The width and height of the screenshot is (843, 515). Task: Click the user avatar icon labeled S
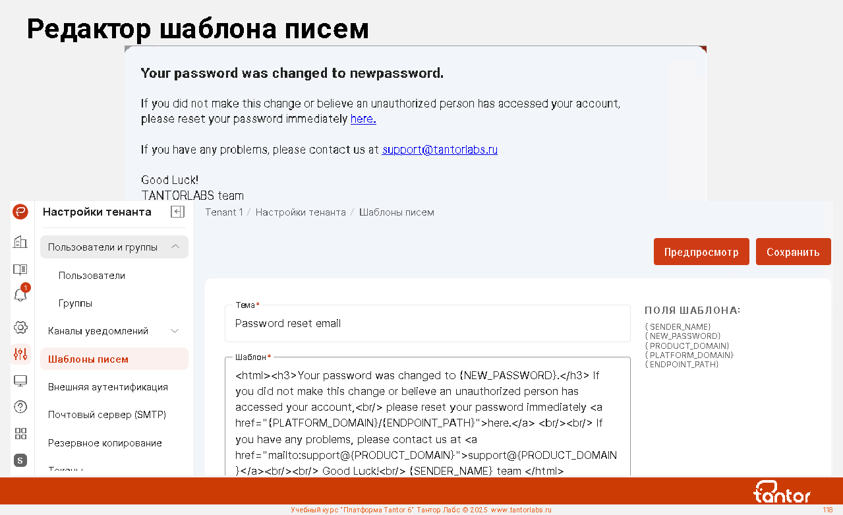(x=20, y=460)
